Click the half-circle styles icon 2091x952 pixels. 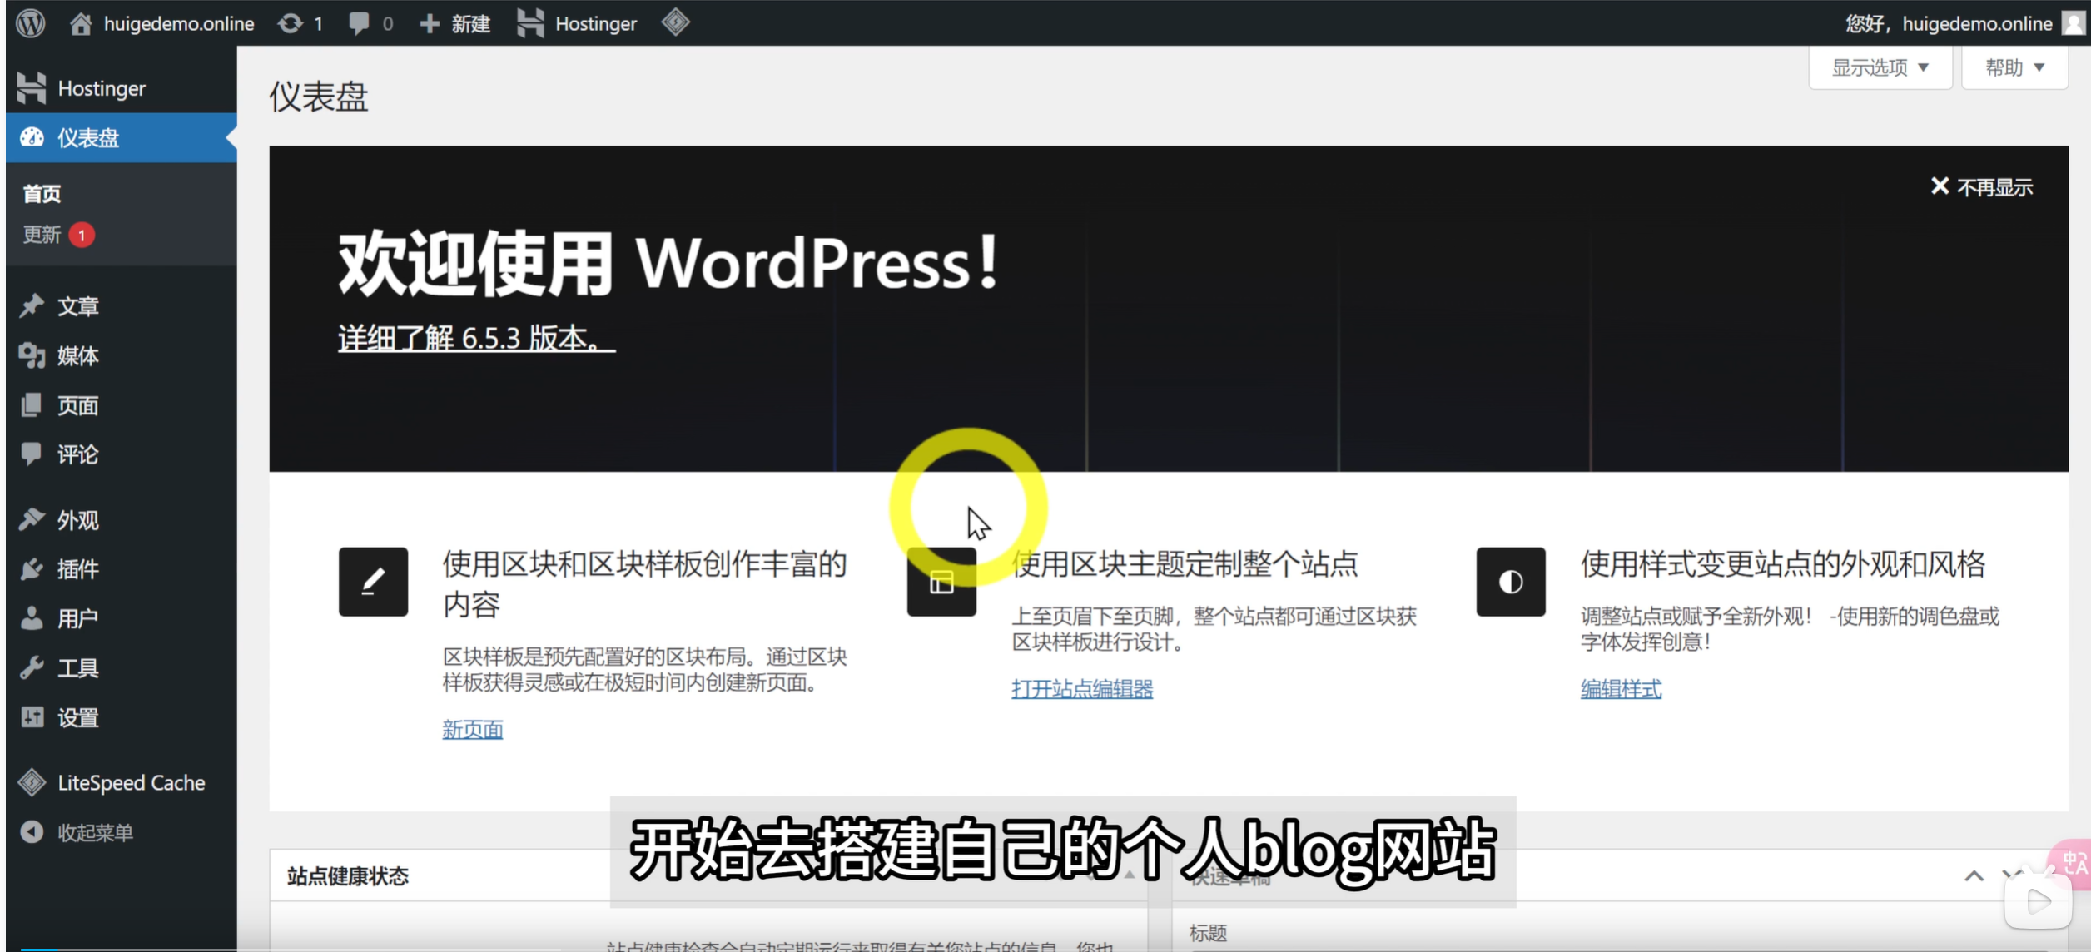coord(1511,581)
